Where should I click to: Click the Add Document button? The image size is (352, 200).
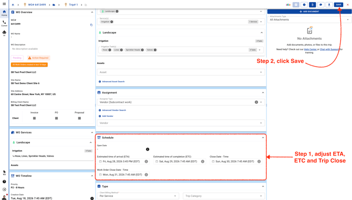click(309, 12)
